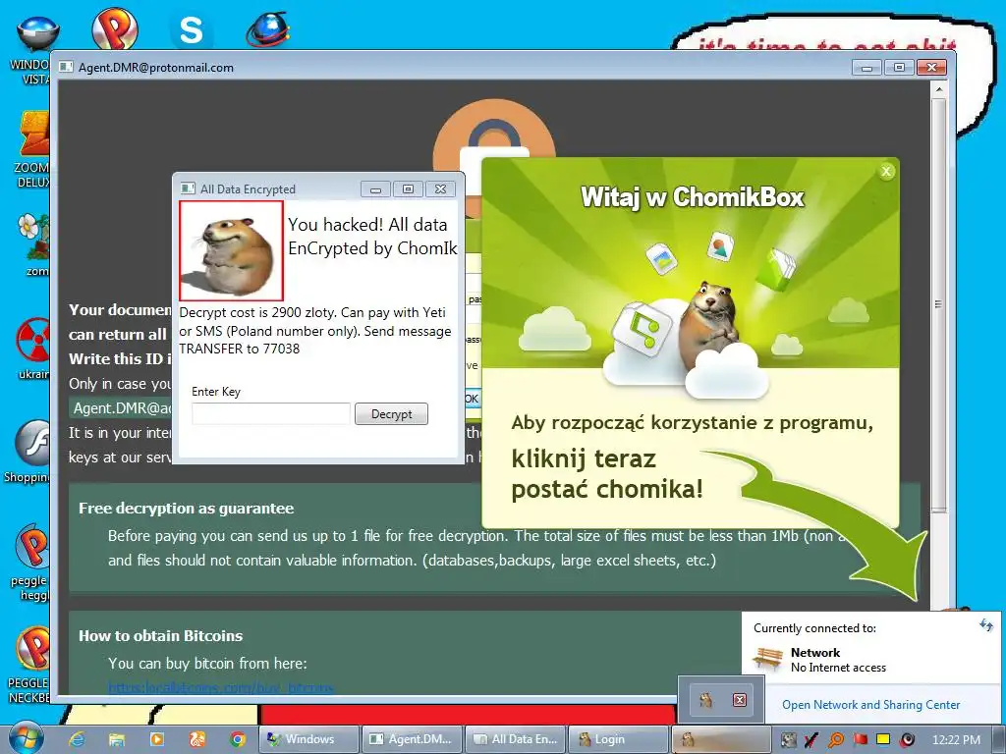The height and width of the screenshot is (754, 1006).
Task: Click the yellow square tray icon
Action: pyautogui.click(x=883, y=740)
